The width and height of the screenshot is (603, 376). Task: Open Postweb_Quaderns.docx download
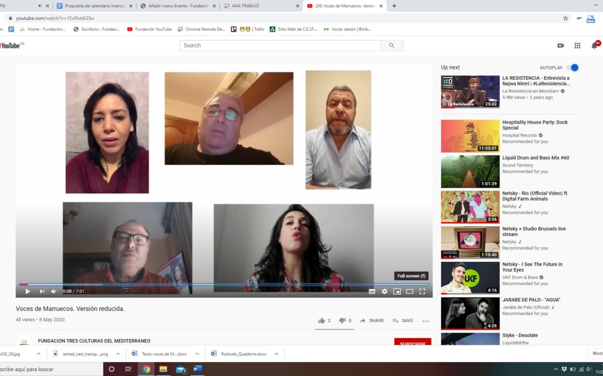[238, 354]
